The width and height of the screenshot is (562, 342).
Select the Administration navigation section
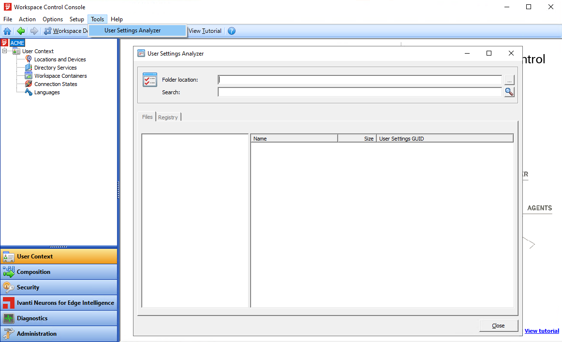click(x=59, y=333)
